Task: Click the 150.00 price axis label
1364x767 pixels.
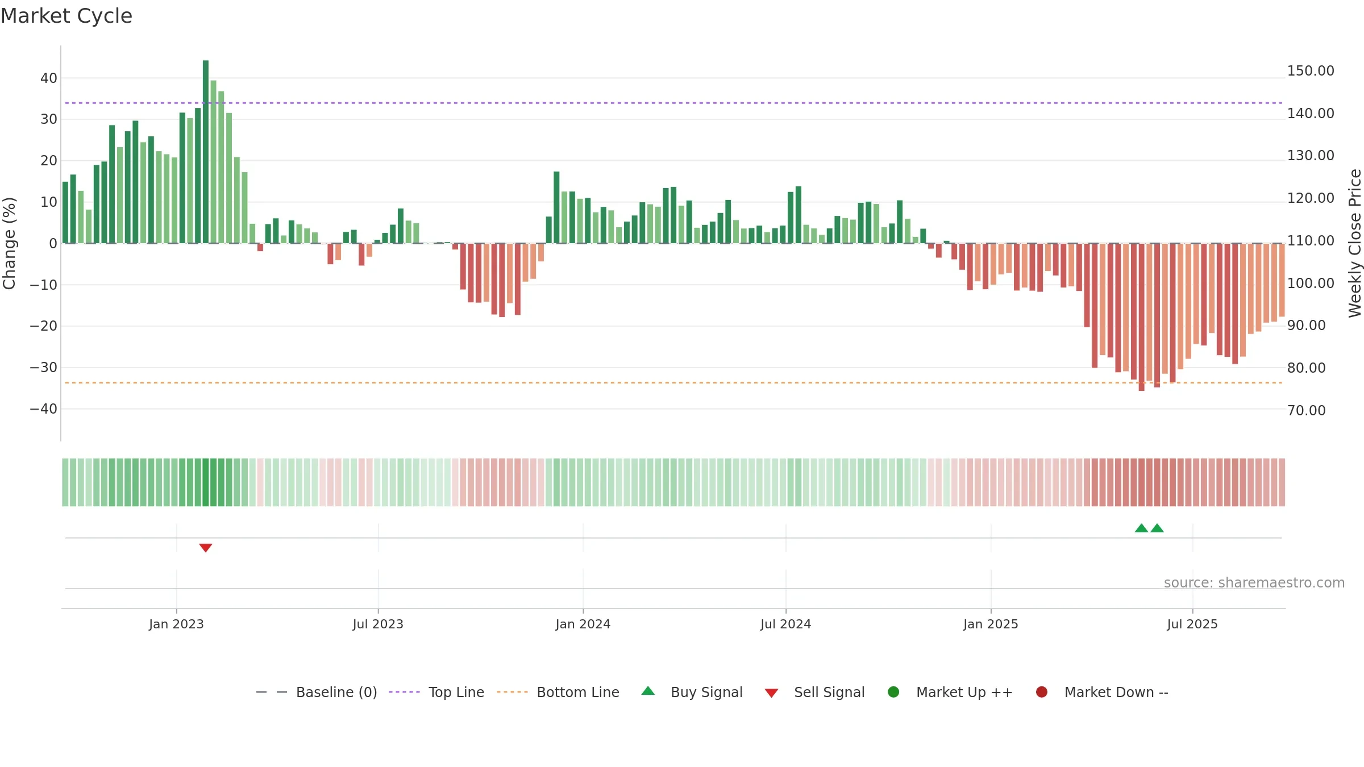Action: point(1311,71)
